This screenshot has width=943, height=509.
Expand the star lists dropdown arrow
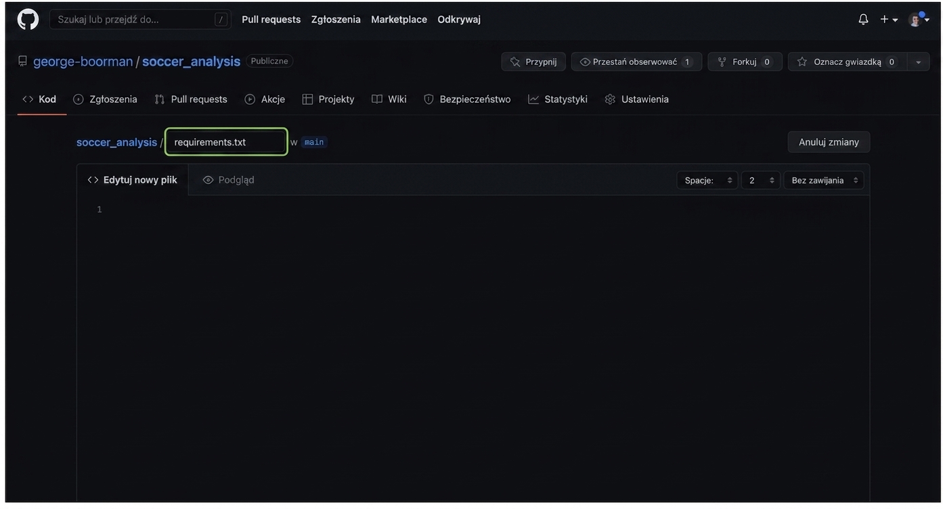click(x=919, y=62)
